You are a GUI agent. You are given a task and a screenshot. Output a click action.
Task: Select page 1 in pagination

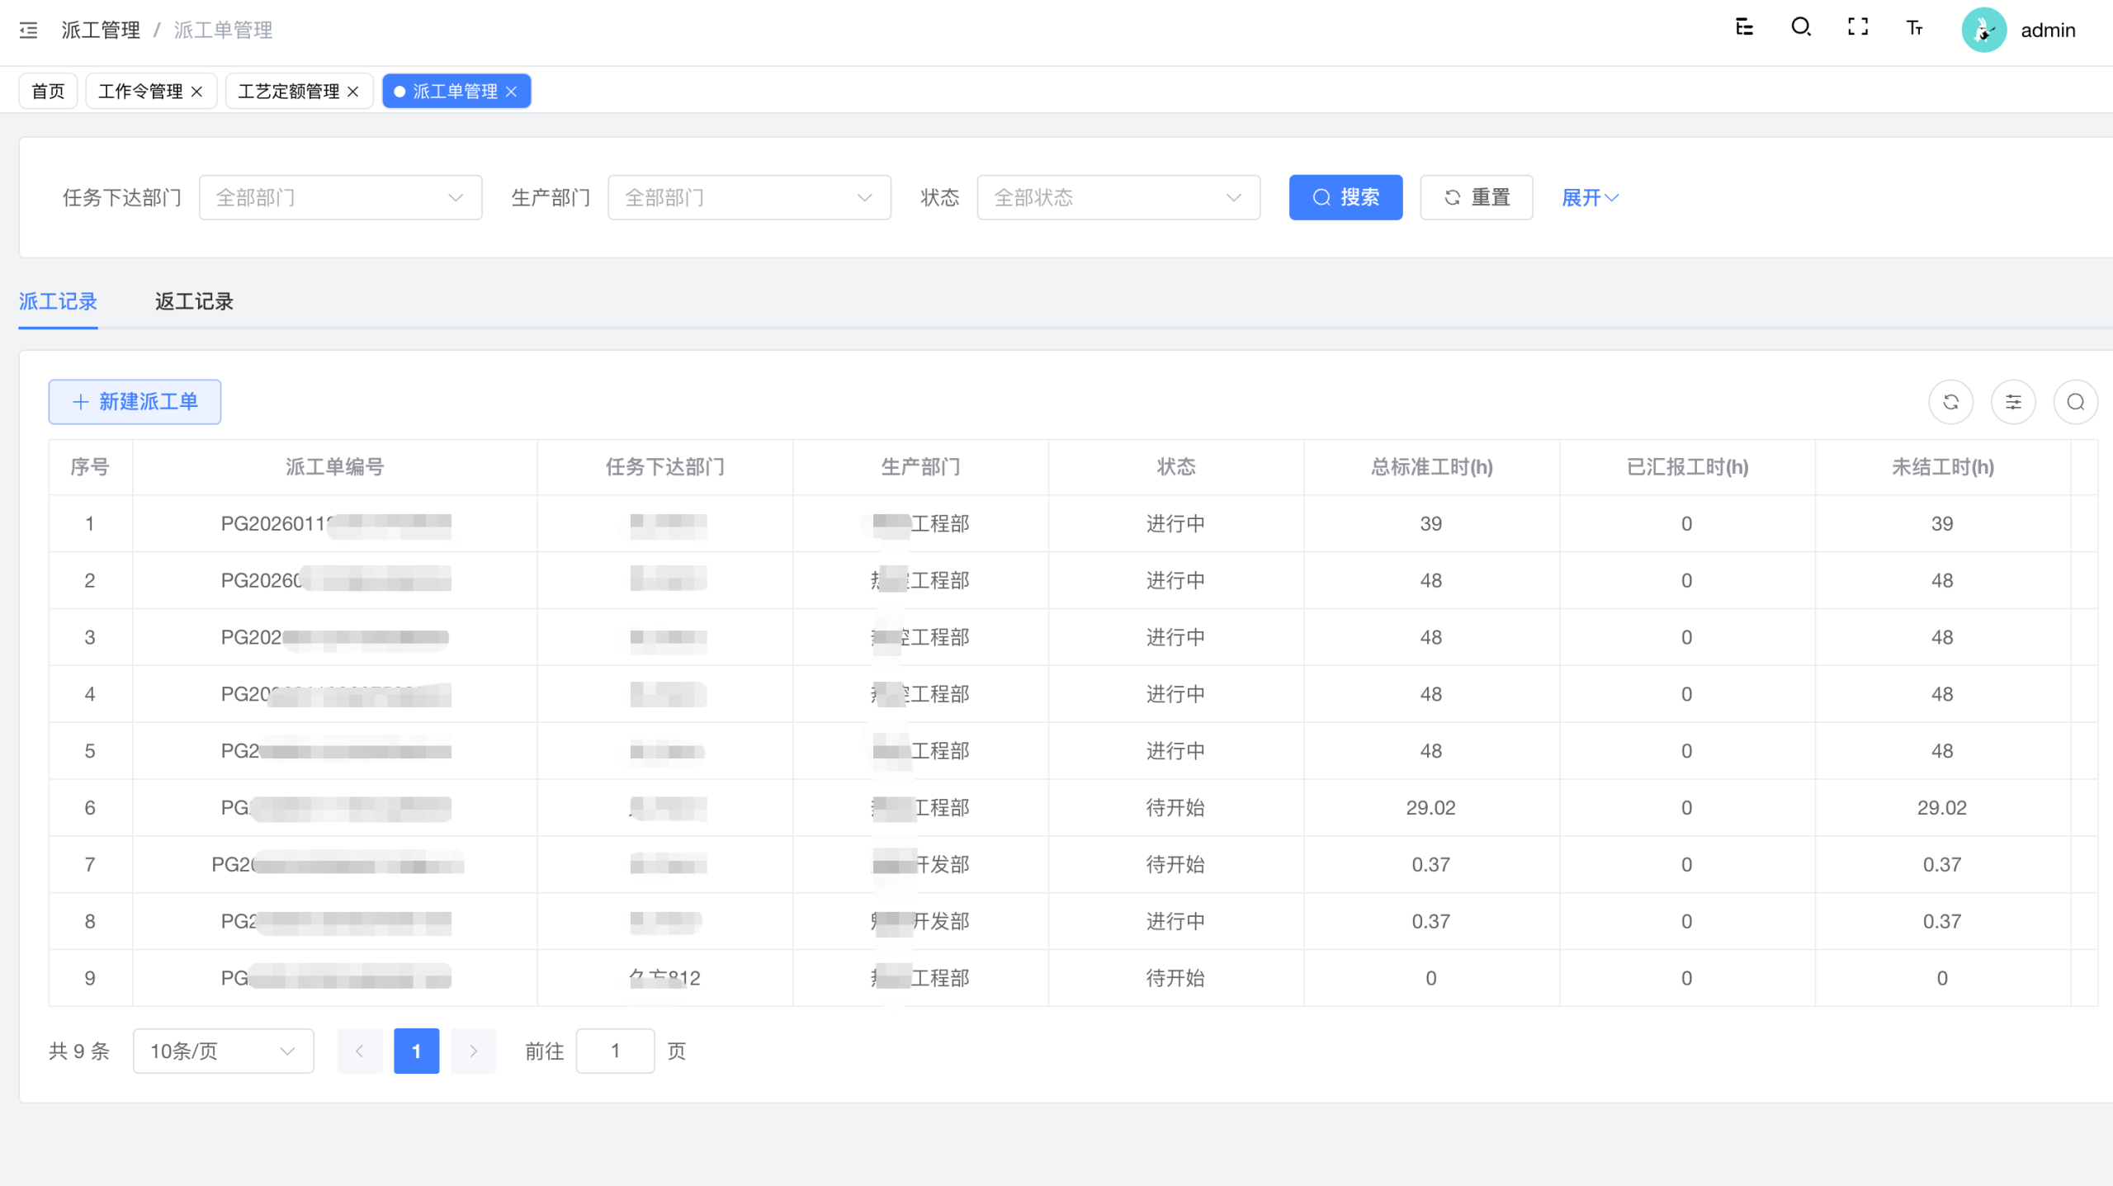tap(417, 1051)
